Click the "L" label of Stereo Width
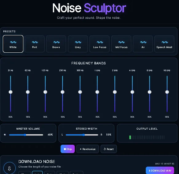The height and width of the screenshot is (174, 179). click(x=62, y=135)
